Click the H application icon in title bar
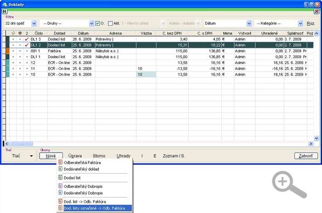The image size is (322, 213). click(x=5, y=11)
